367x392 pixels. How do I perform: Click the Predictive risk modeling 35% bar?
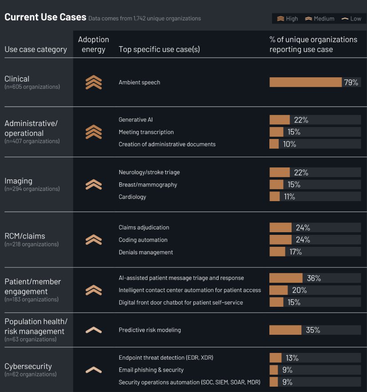(285, 330)
